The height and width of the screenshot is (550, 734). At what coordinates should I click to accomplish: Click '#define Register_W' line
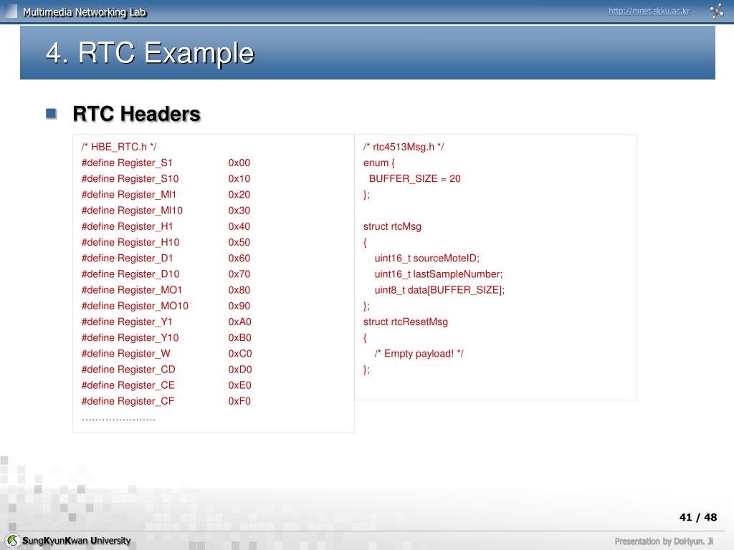126,354
